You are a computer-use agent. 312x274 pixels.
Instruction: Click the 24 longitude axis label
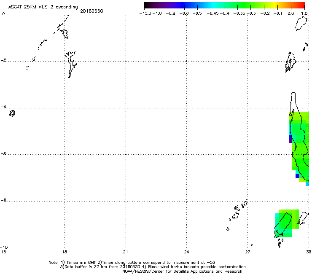[186, 252]
